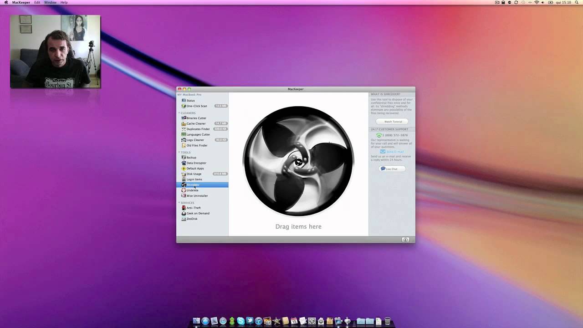Open the Undelete tool icon
The height and width of the screenshot is (328, 583).
(184, 190)
